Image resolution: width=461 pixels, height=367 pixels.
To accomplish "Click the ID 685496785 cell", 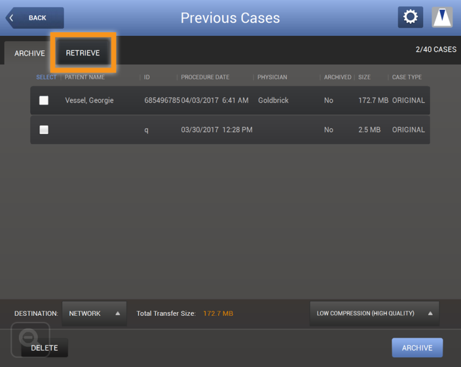I will pyautogui.click(x=162, y=100).
